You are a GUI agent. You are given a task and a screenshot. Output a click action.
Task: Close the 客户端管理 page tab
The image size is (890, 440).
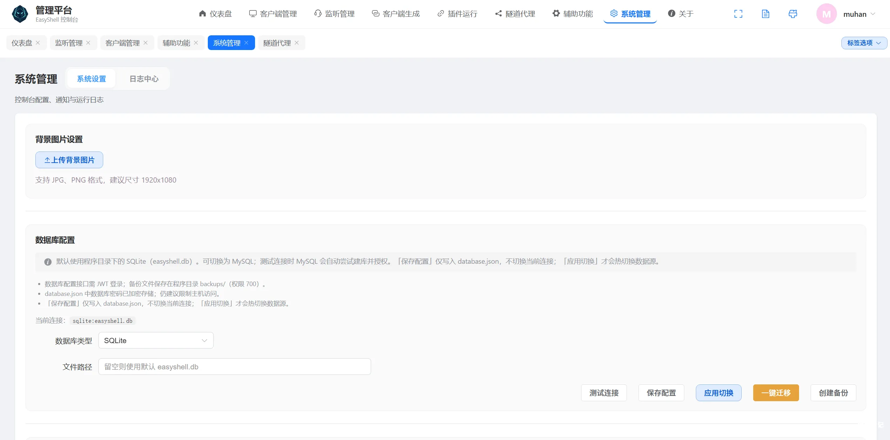pos(146,43)
